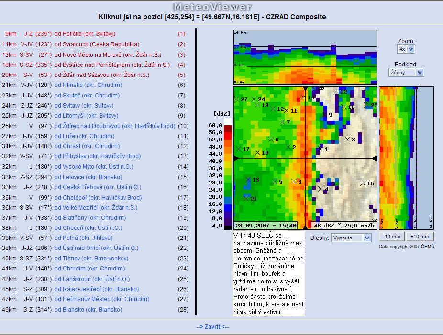443x335 pixels.
Task: Click map marker X labeled 11
Action: point(287,111)
